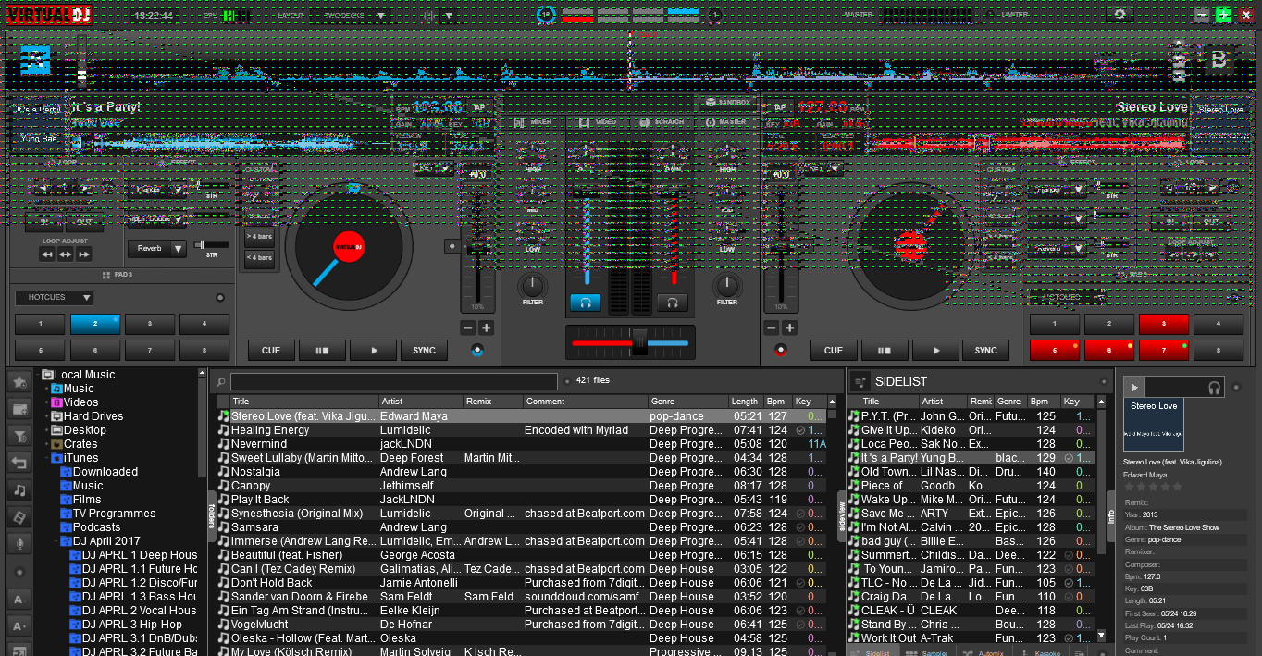Click the Stereo Love cover thumbnail

coord(1154,423)
